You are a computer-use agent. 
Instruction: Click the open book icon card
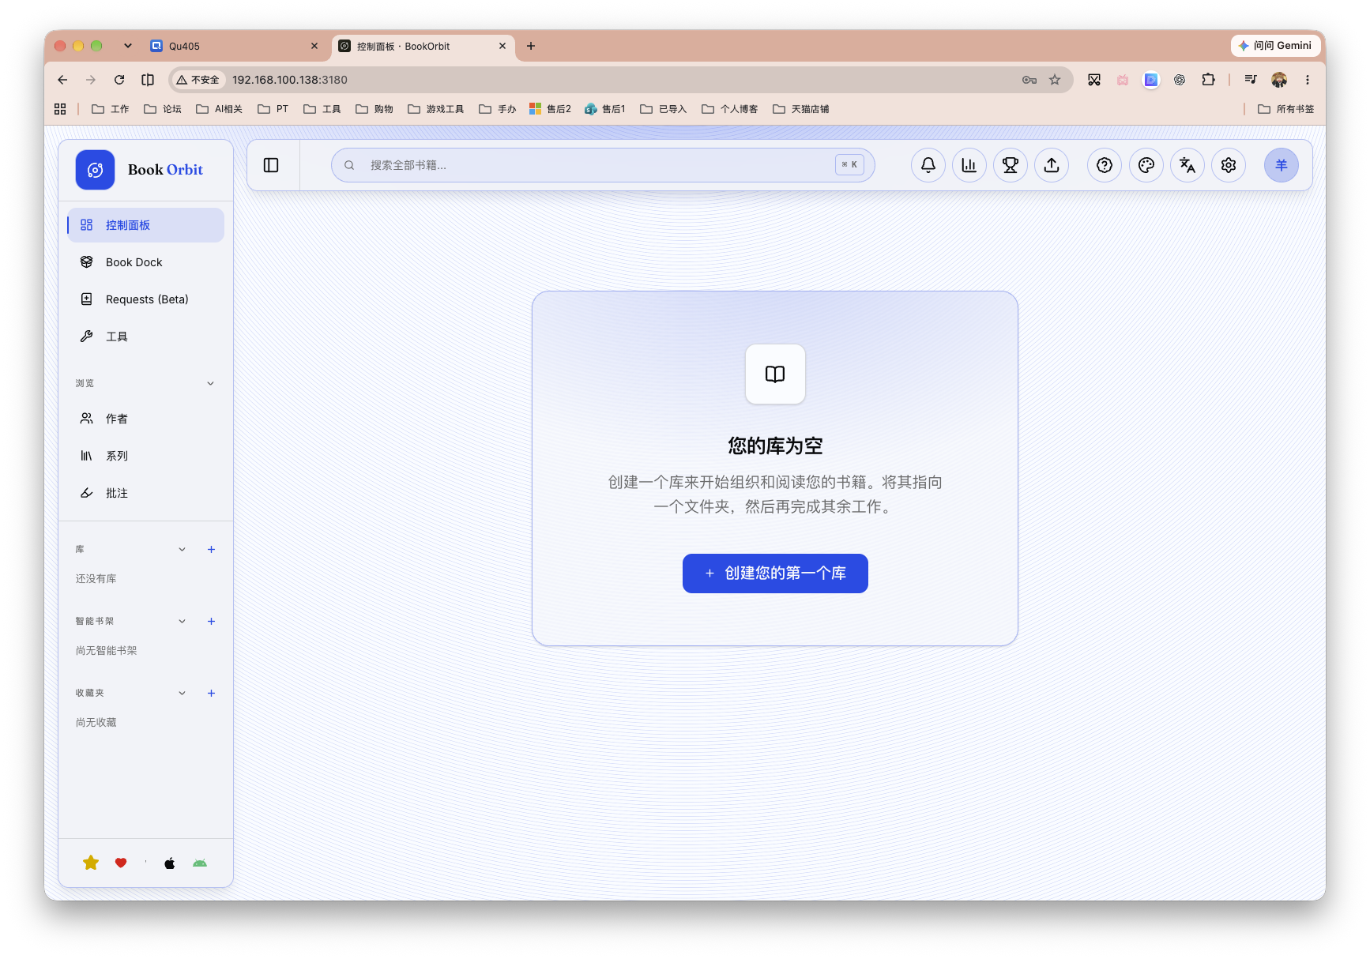point(775,374)
